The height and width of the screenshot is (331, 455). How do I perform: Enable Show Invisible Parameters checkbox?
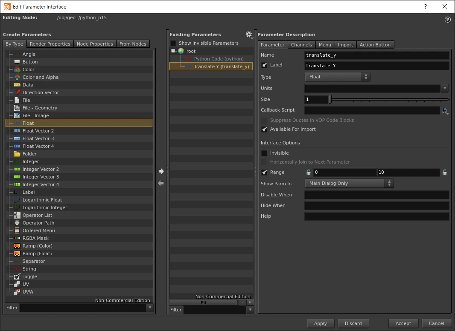(173, 43)
